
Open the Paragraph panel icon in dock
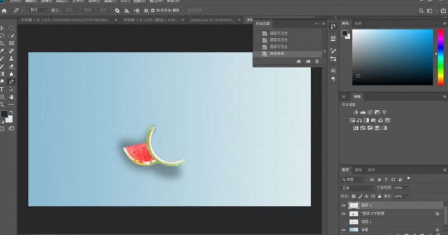tap(333, 79)
